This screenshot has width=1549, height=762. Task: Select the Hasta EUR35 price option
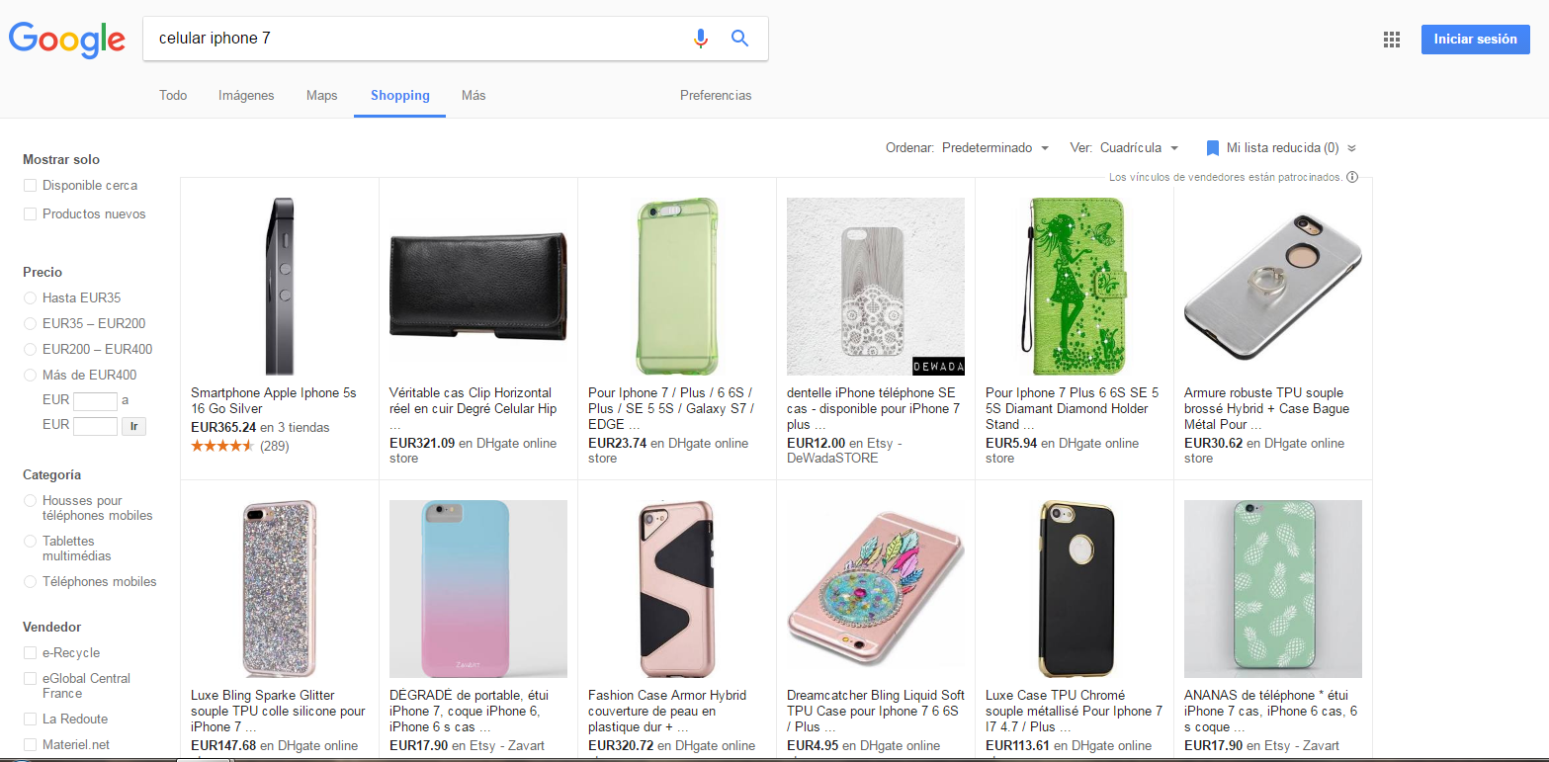(x=30, y=298)
